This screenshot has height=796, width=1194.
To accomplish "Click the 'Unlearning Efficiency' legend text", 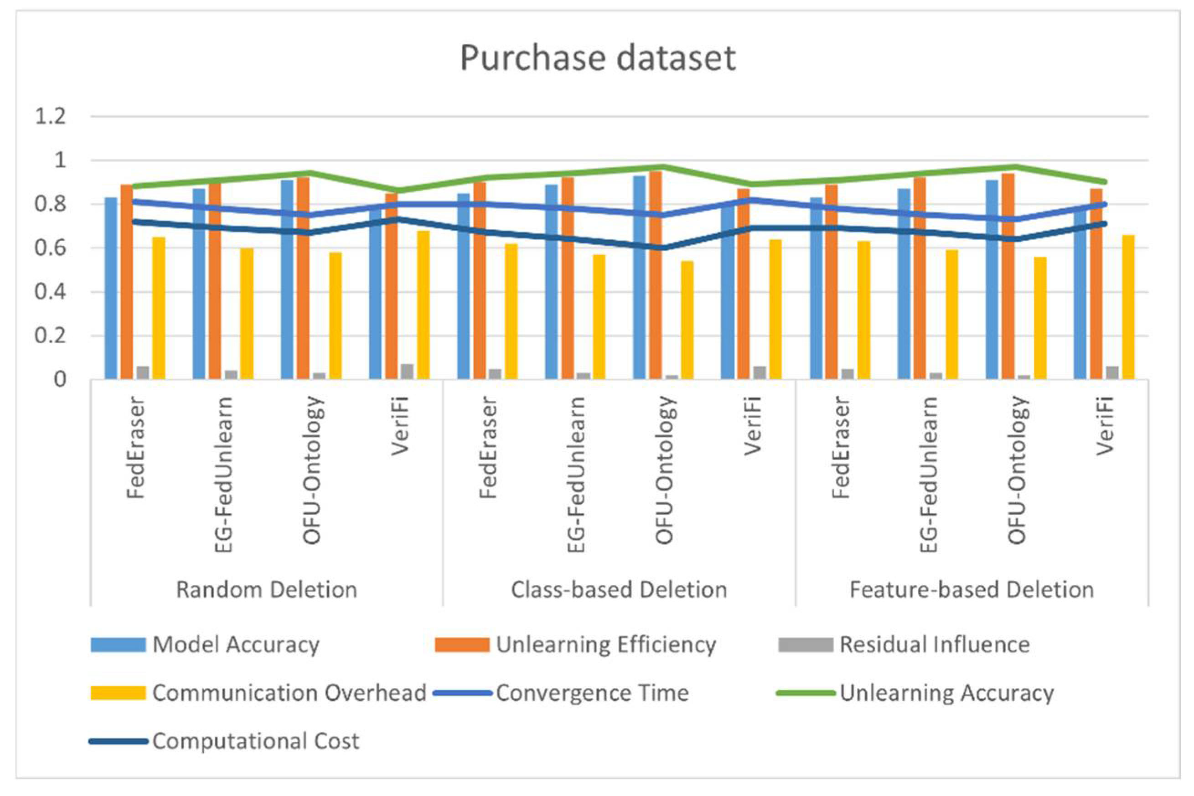I will 605,645.
